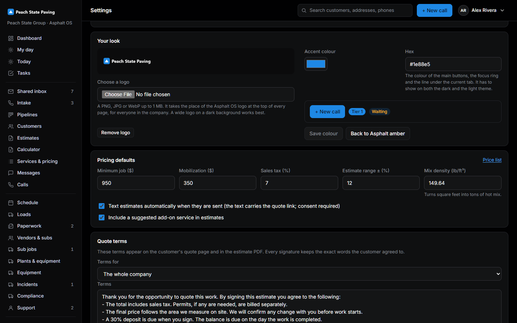Screen dimensions: 517x323
Task: Click the Hex colour input field
Action: [453, 64]
